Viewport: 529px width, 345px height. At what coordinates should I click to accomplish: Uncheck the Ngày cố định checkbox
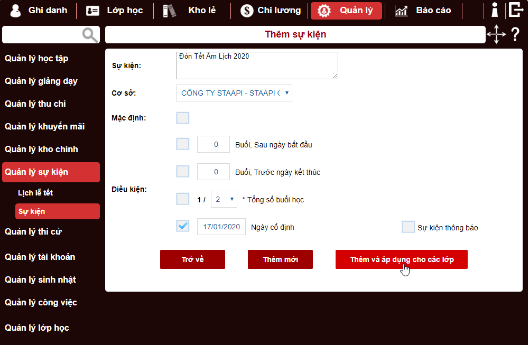coord(183,227)
